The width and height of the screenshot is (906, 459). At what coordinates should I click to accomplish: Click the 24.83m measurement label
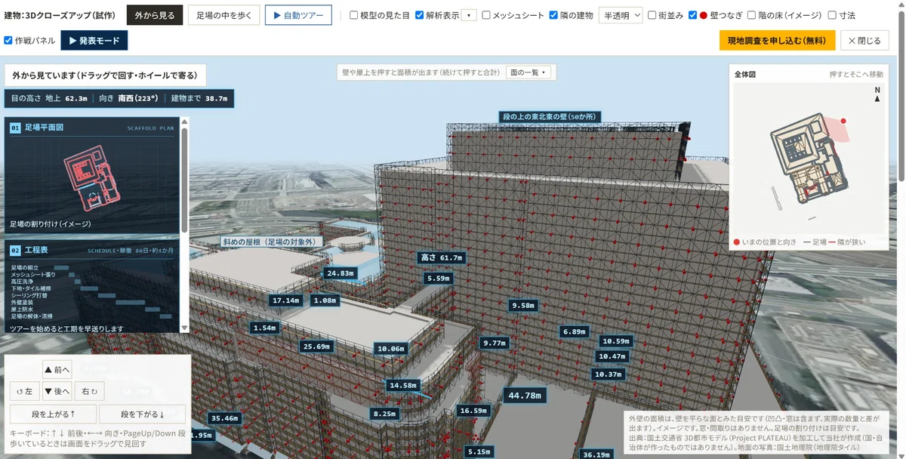pyautogui.click(x=340, y=273)
